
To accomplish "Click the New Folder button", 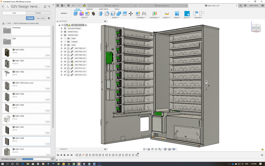I will pos(41,18).
